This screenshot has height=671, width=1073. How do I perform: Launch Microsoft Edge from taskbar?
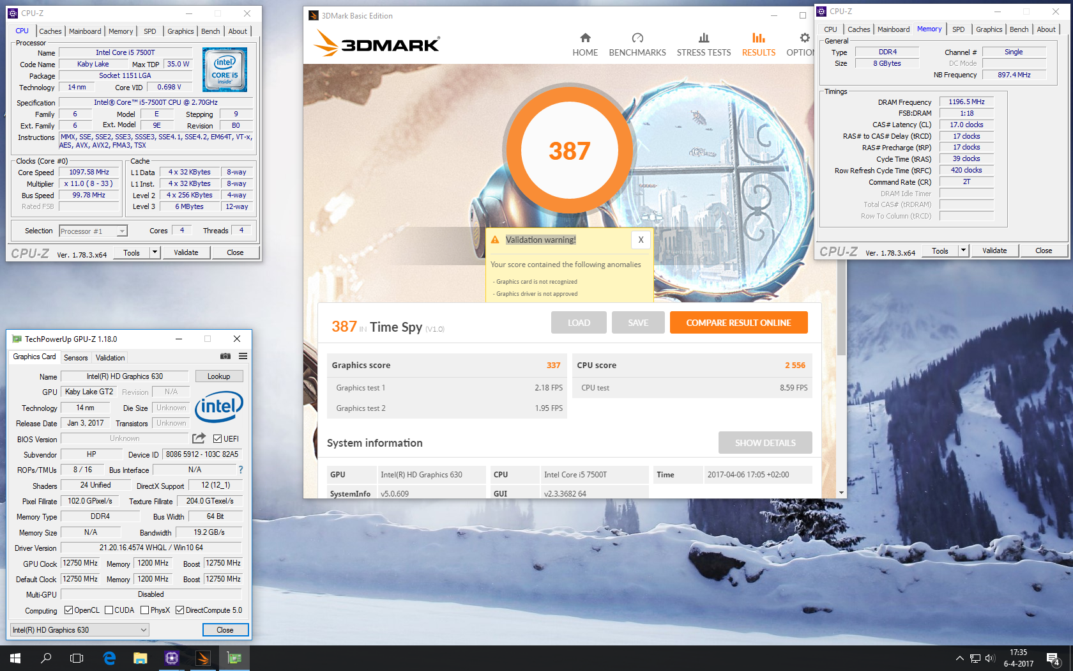[x=109, y=658]
